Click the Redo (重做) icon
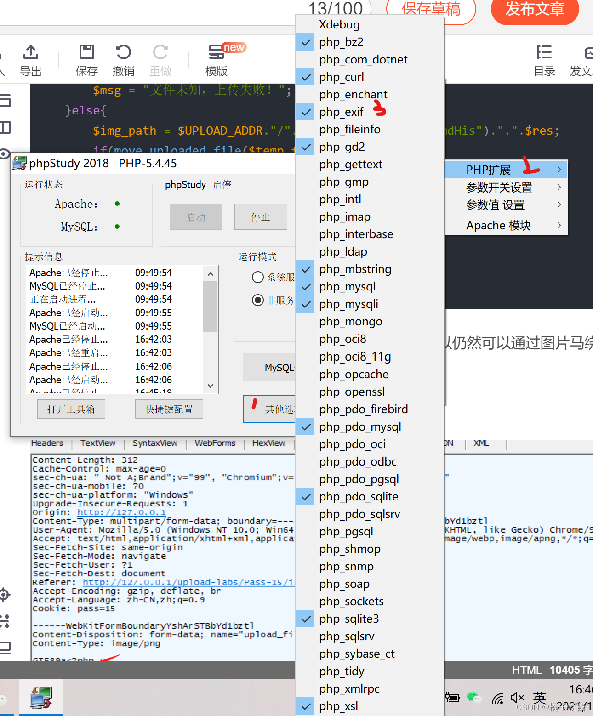 click(160, 52)
